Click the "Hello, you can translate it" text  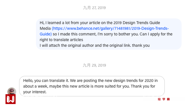coord(46,81)
